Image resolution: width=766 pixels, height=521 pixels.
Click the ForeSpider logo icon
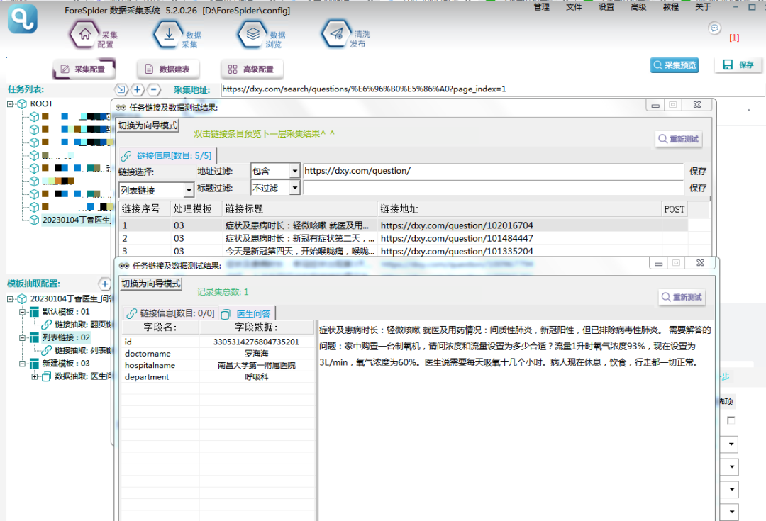[22, 19]
